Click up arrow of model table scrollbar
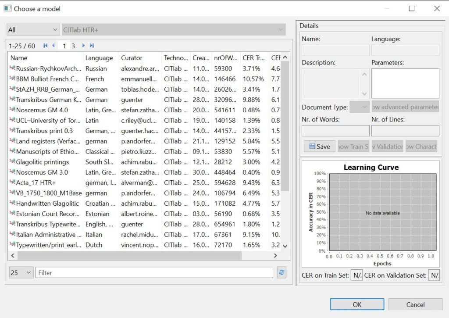 coord(285,57)
